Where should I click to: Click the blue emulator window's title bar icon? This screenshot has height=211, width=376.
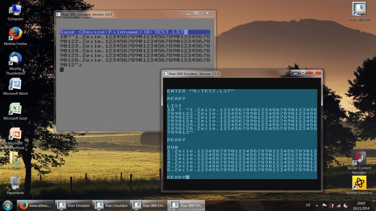(x=165, y=74)
